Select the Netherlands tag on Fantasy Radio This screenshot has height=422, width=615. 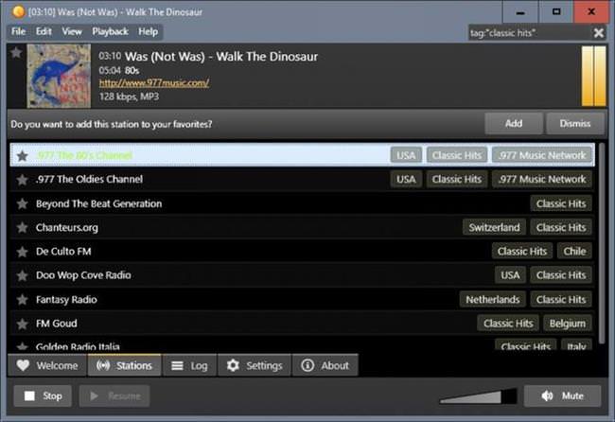493,300
